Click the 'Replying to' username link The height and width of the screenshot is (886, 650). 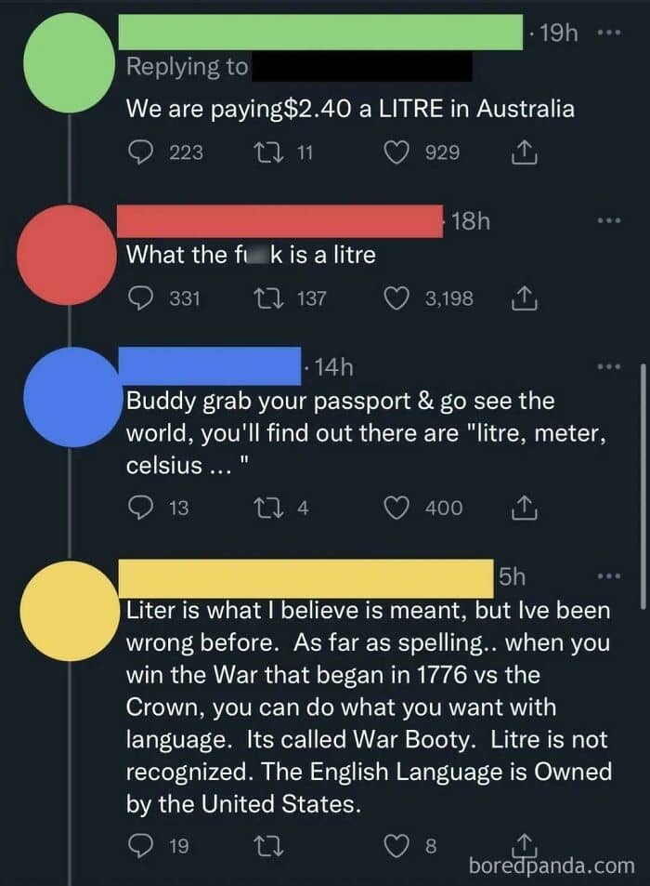tap(363, 68)
